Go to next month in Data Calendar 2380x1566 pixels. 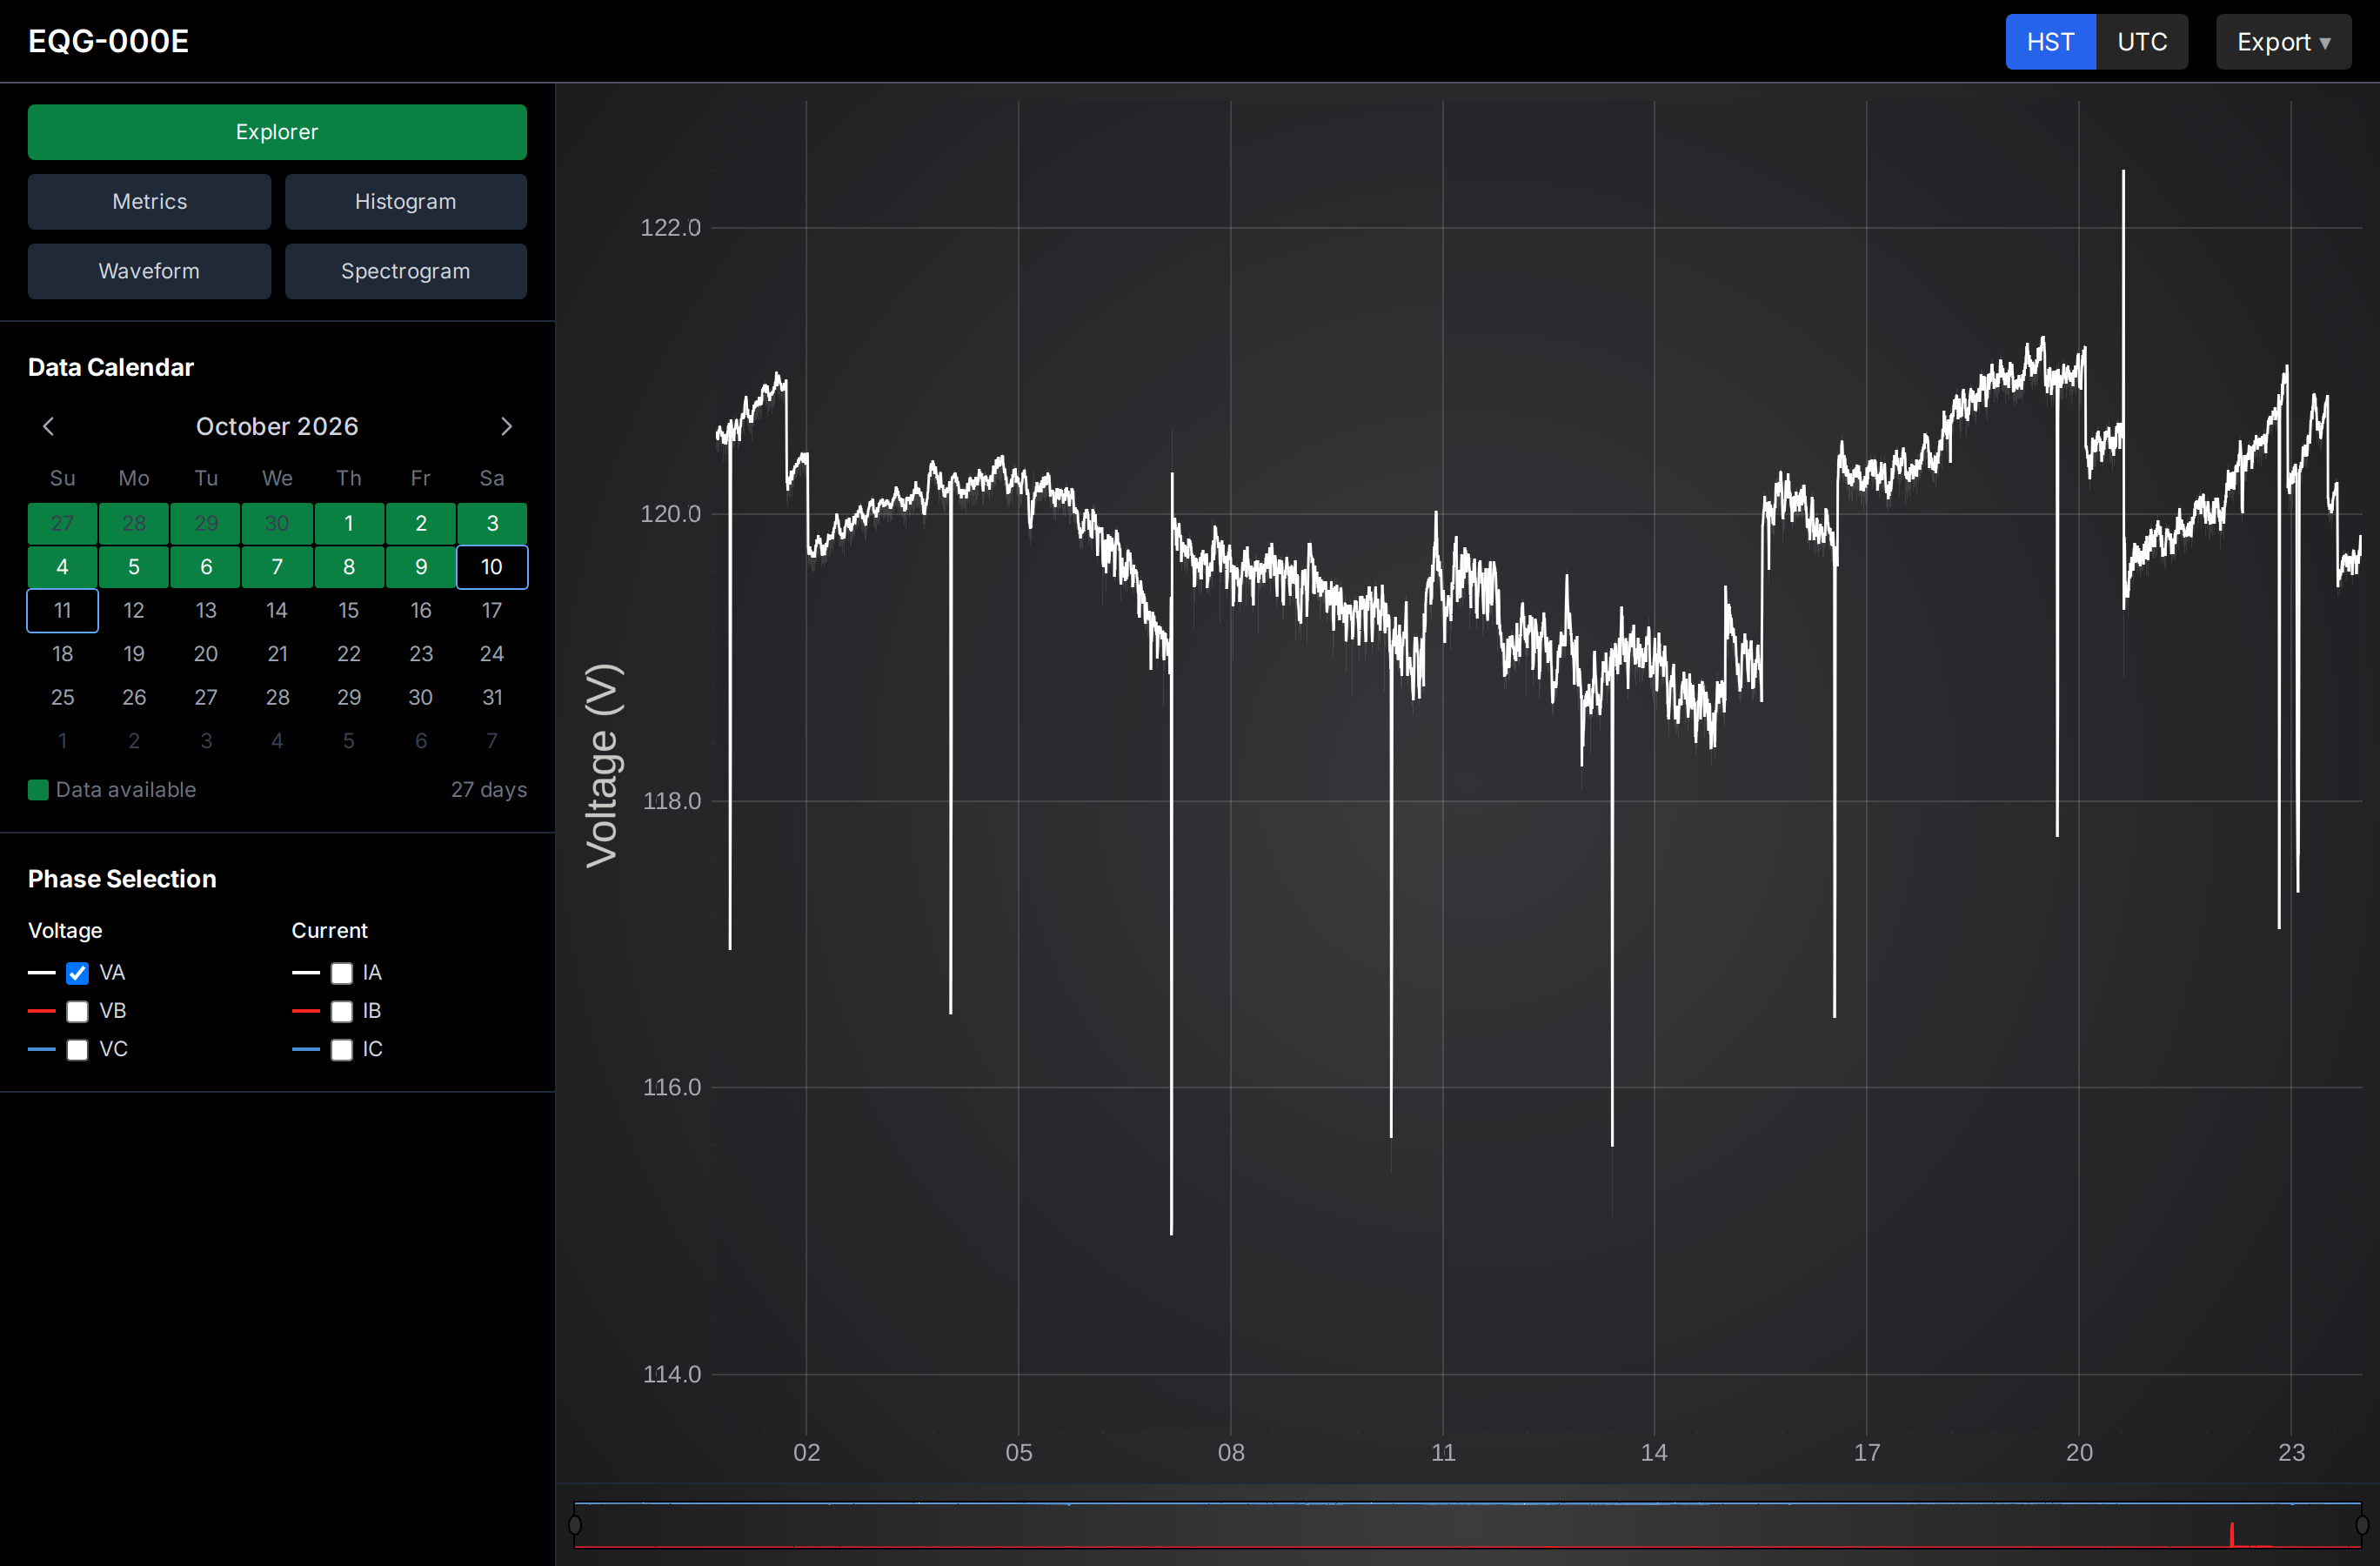pyautogui.click(x=506, y=426)
